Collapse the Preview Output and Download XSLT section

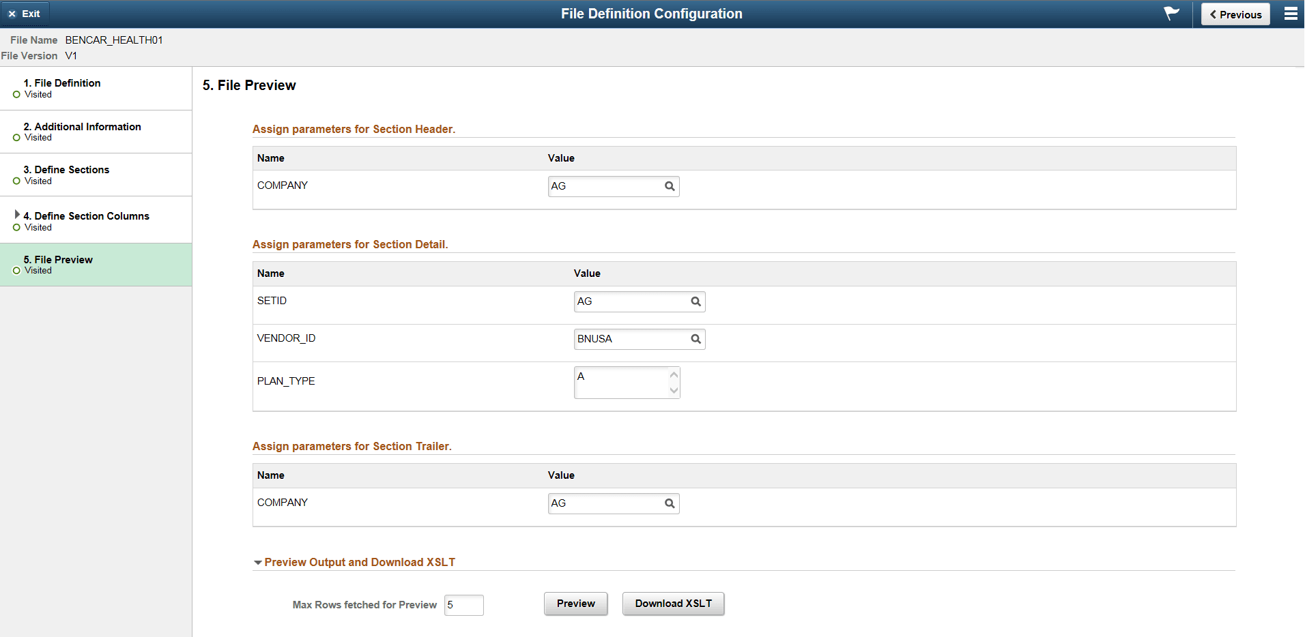tap(257, 562)
